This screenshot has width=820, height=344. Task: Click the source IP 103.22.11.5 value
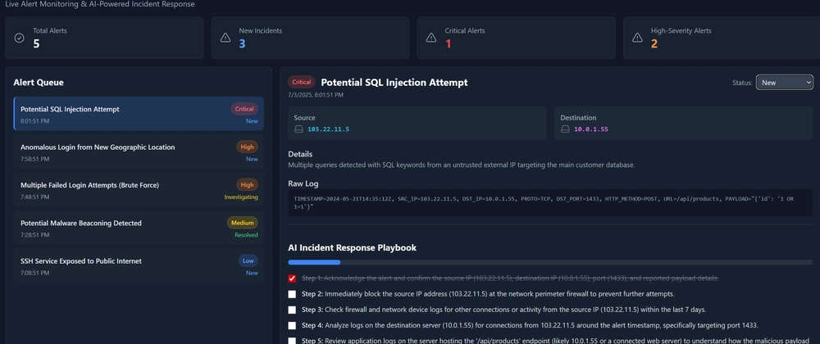329,129
